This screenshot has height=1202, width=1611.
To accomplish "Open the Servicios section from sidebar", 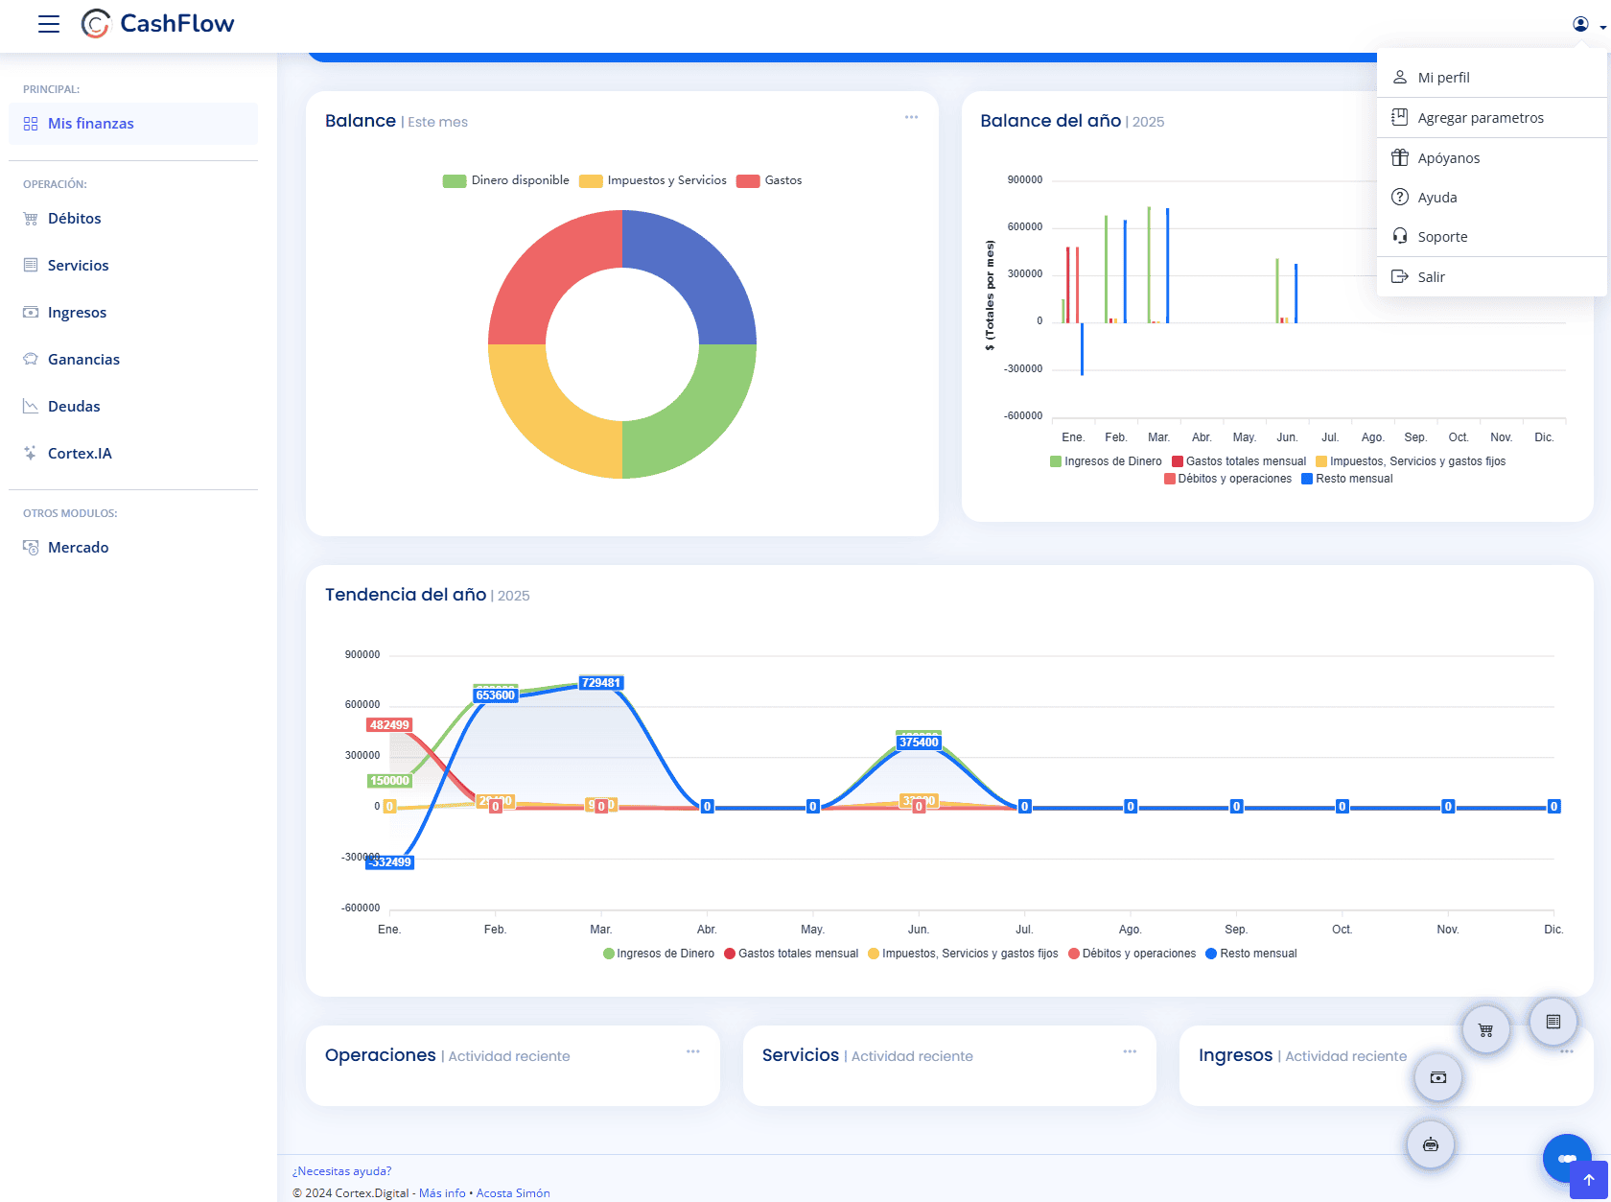I will point(79,265).
